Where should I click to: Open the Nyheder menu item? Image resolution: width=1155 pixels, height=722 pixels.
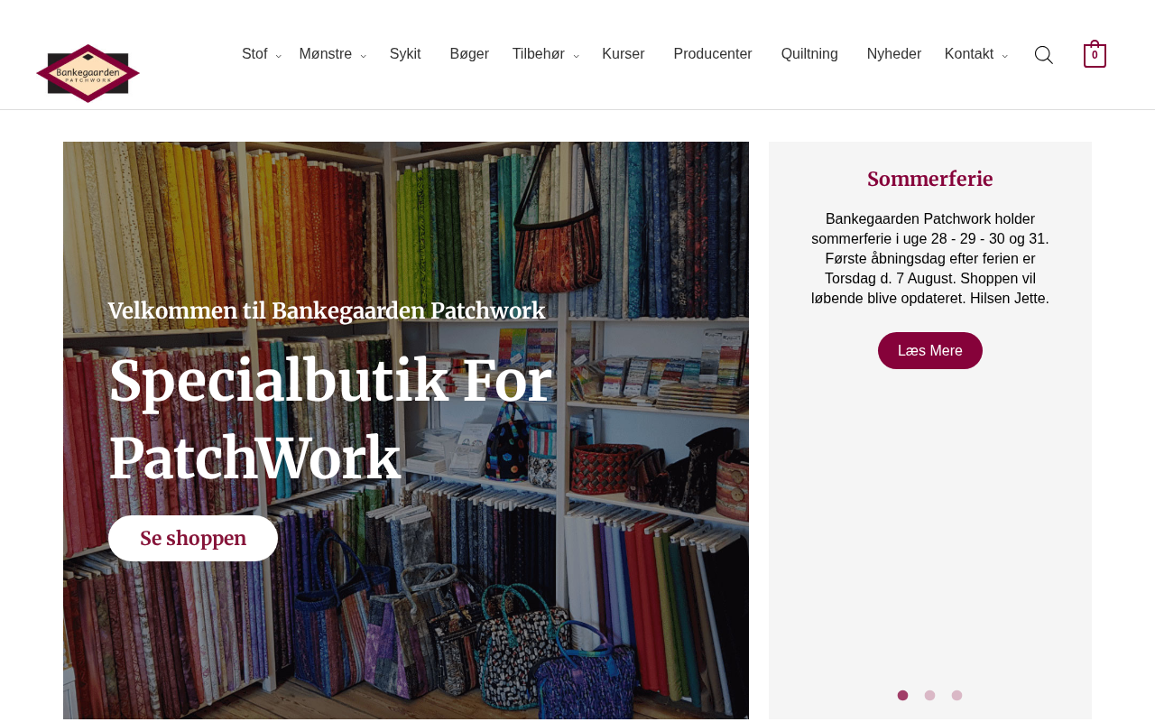click(894, 54)
